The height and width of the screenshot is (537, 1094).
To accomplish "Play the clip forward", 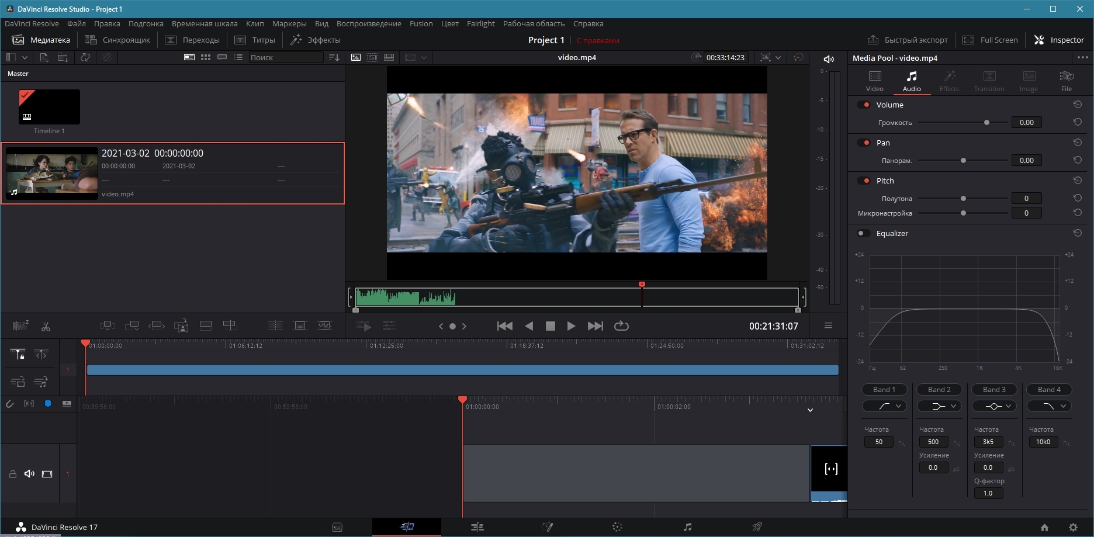I will coord(571,326).
